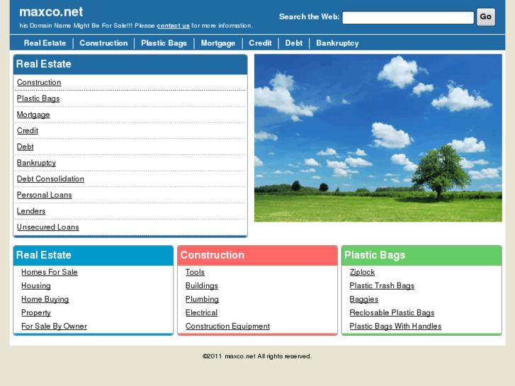Click the maxco.net site title
The image size is (515, 386).
pyautogui.click(x=51, y=12)
